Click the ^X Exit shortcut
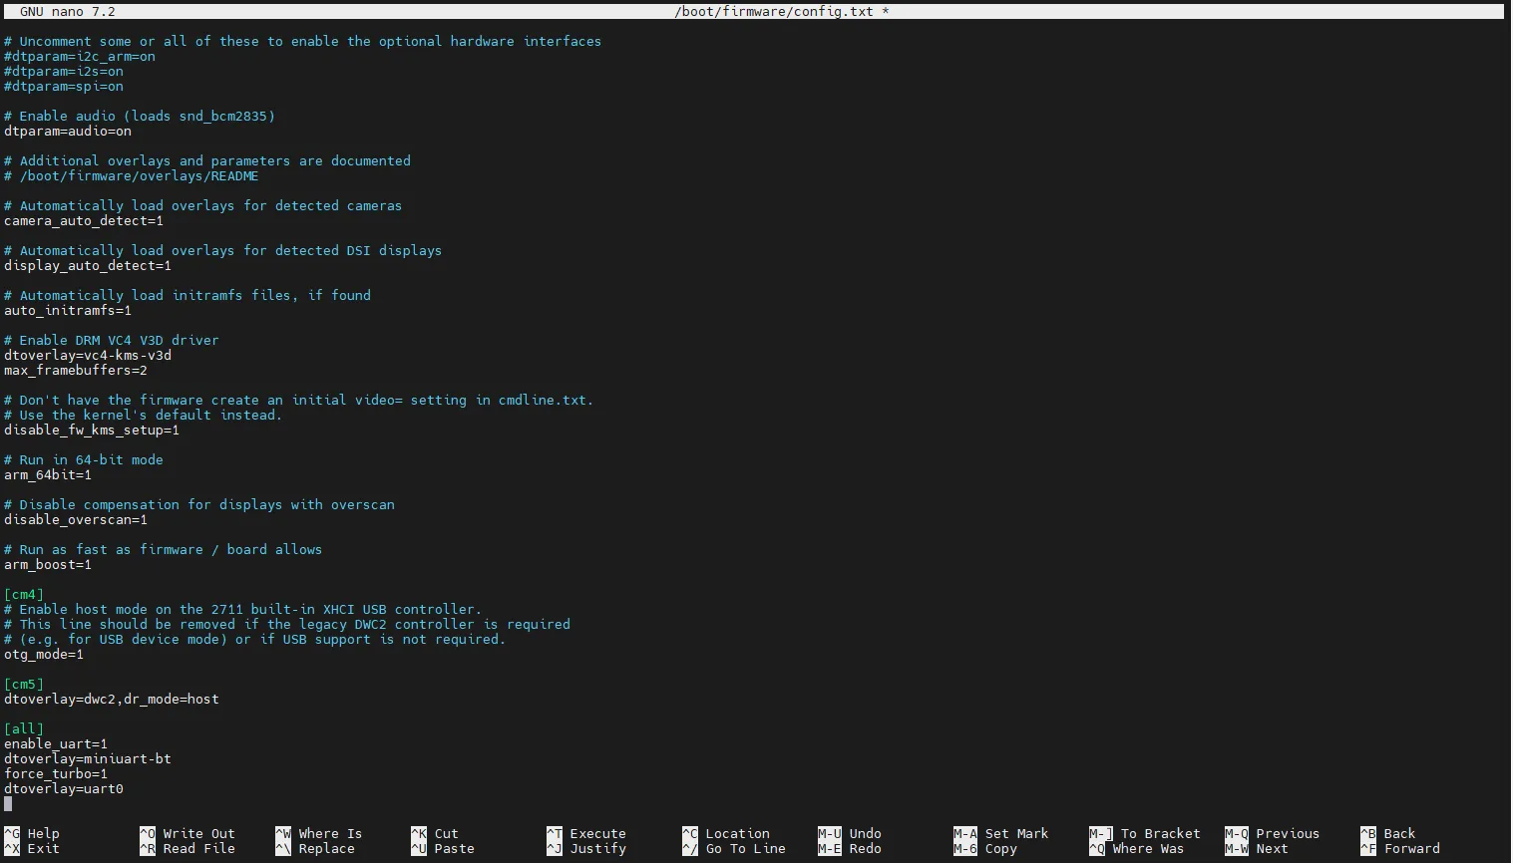The width and height of the screenshot is (1513, 863). click(32, 849)
